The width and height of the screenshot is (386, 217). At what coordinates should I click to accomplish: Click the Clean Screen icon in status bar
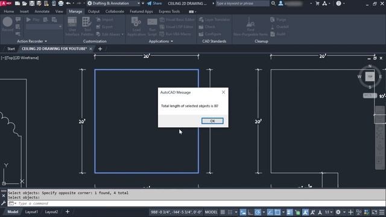pyautogui.click(x=375, y=212)
